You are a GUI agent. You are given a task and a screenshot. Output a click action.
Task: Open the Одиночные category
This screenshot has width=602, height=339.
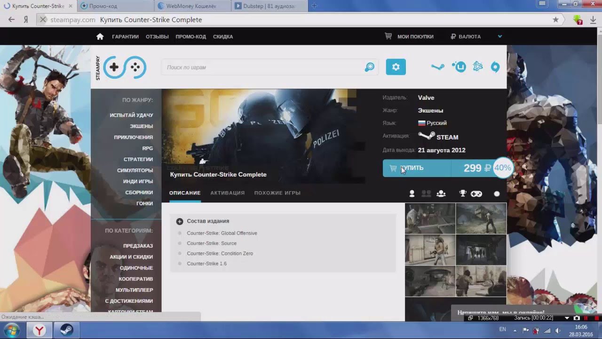coord(136,268)
